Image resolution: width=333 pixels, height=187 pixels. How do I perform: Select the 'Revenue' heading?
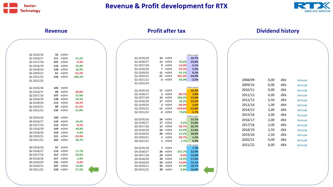click(x=56, y=31)
